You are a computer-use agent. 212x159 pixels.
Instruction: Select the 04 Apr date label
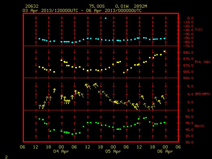61,151
